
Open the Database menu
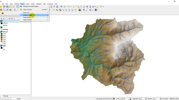(39, 4)
